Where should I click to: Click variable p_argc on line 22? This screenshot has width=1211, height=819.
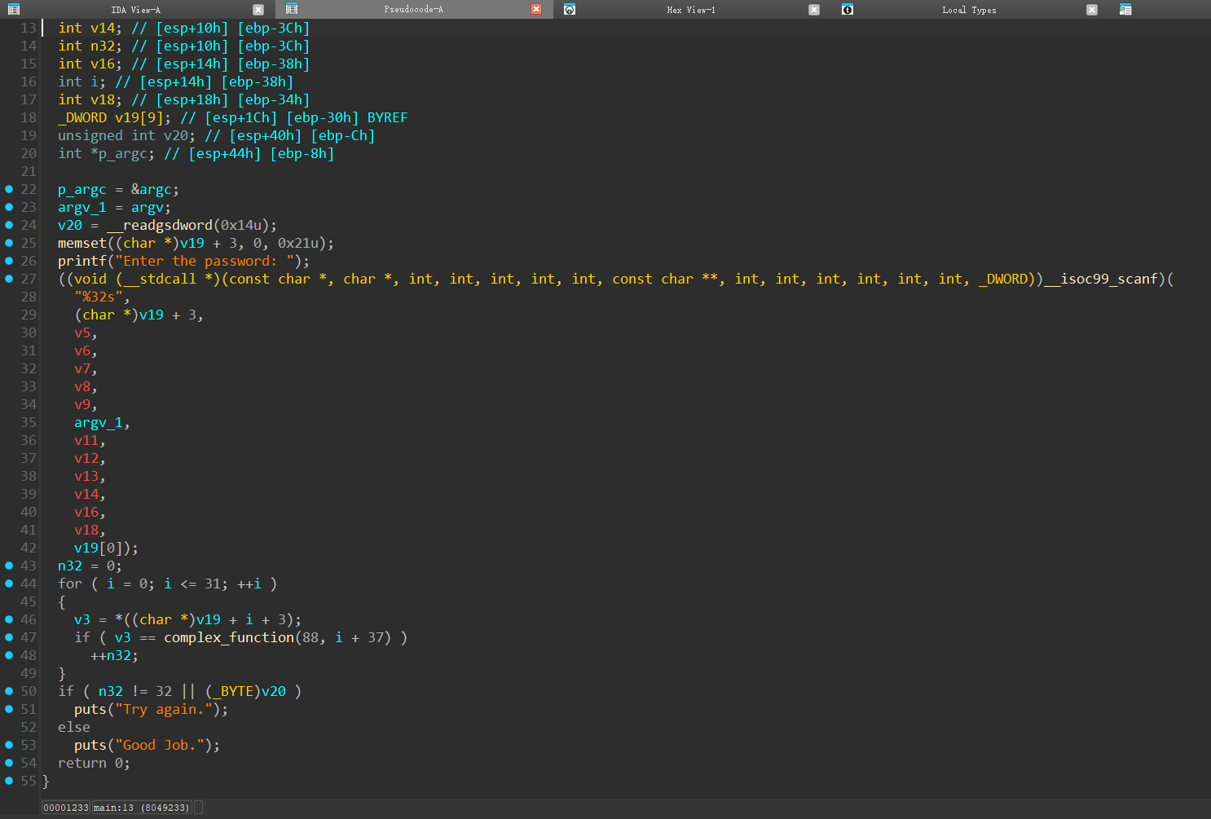[82, 189]
